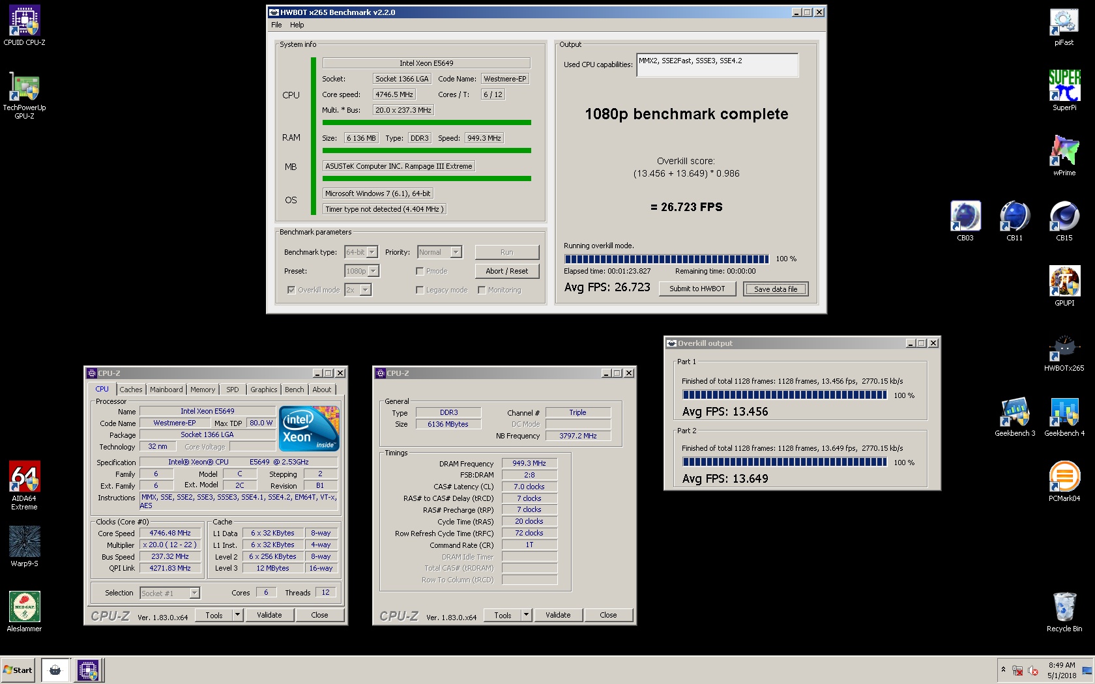Switch to the SPD tab in CPU-Z
The image size is (1095, 684).
tap(233, 390)
